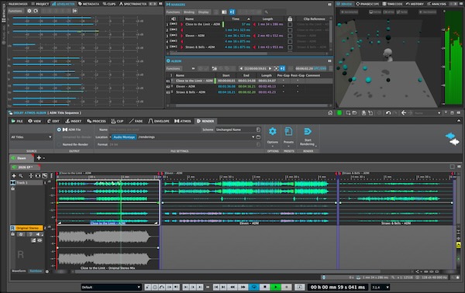Open the History tab
This screenshot has width=465, height=293.
pyautogui.click(x=415, y=4)
